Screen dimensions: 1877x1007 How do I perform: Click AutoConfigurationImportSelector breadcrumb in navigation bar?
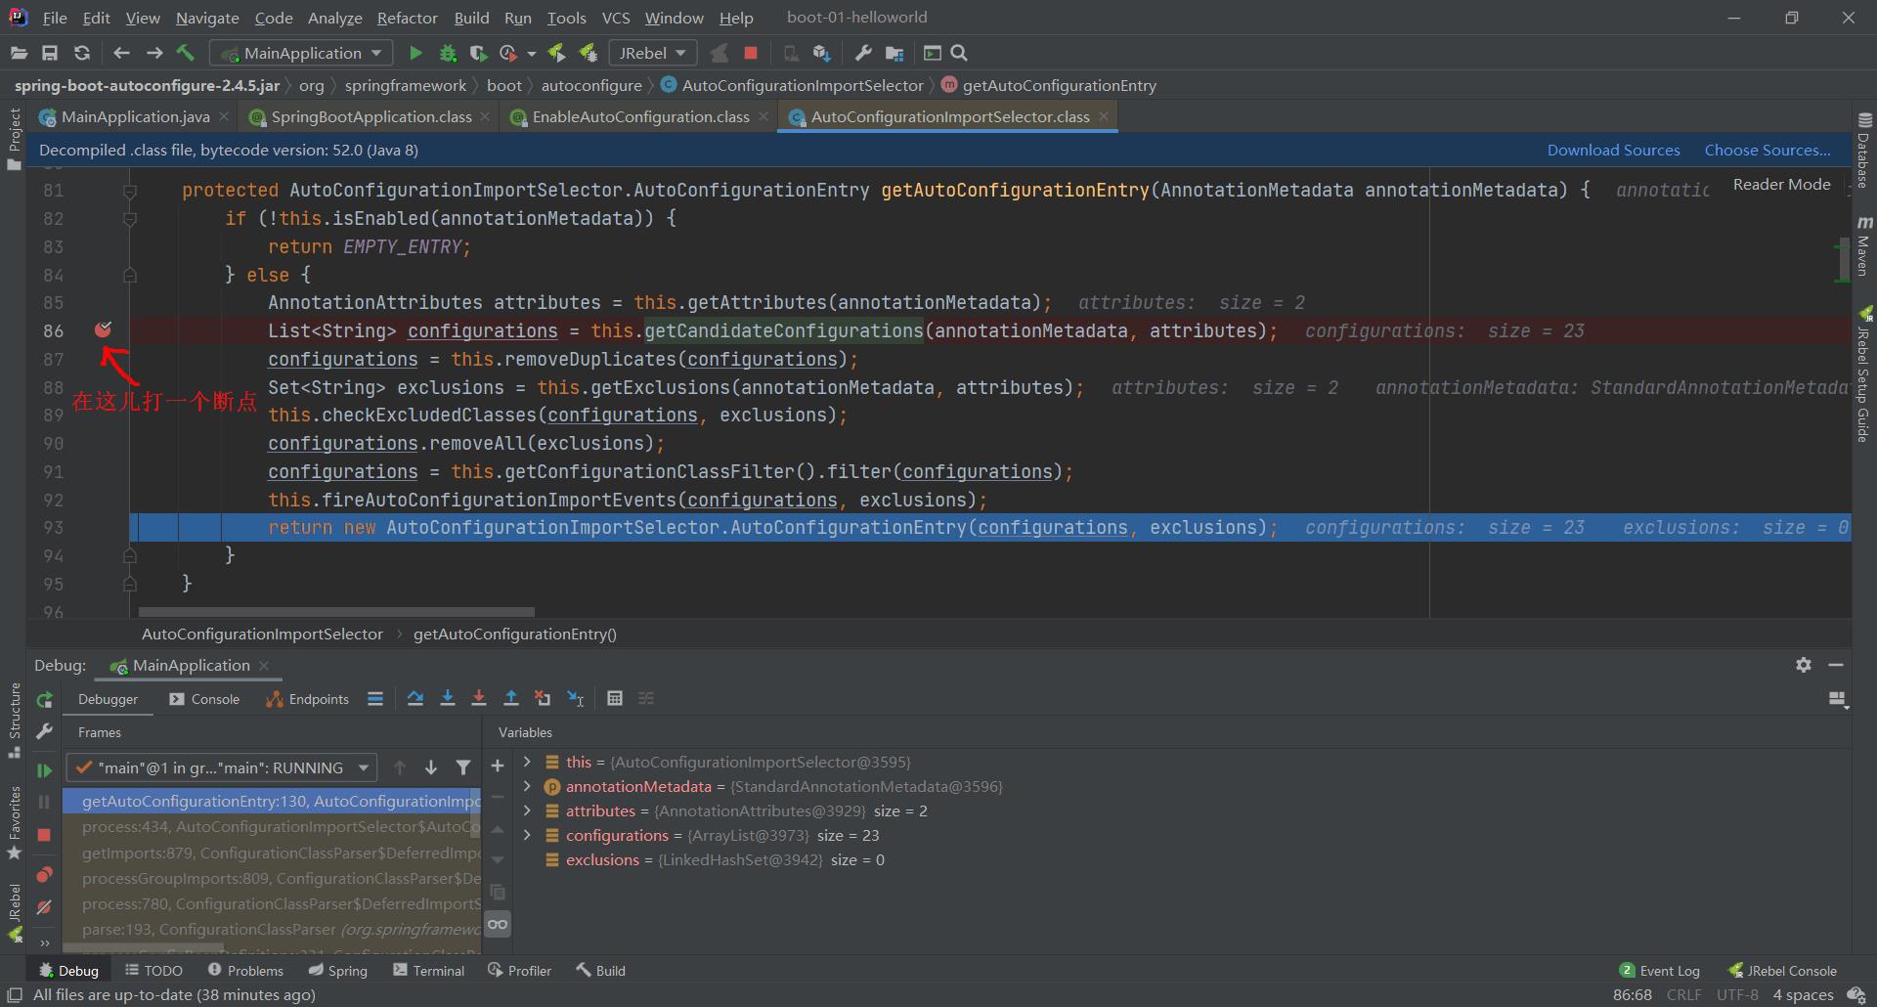click(792, 85)
